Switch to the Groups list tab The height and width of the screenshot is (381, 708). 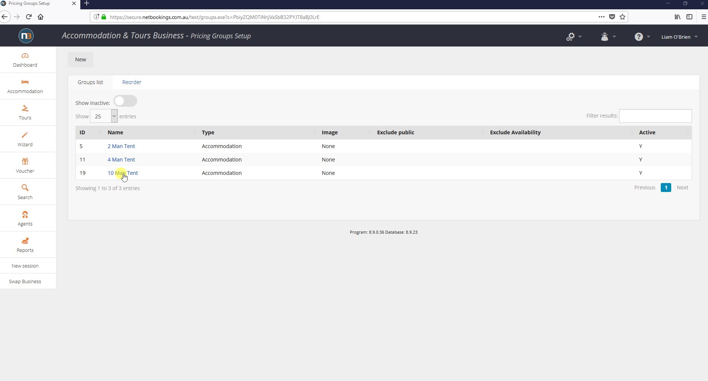click(x=90, y=82)
